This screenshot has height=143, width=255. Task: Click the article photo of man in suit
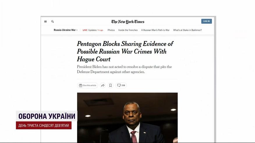[127, 118]
